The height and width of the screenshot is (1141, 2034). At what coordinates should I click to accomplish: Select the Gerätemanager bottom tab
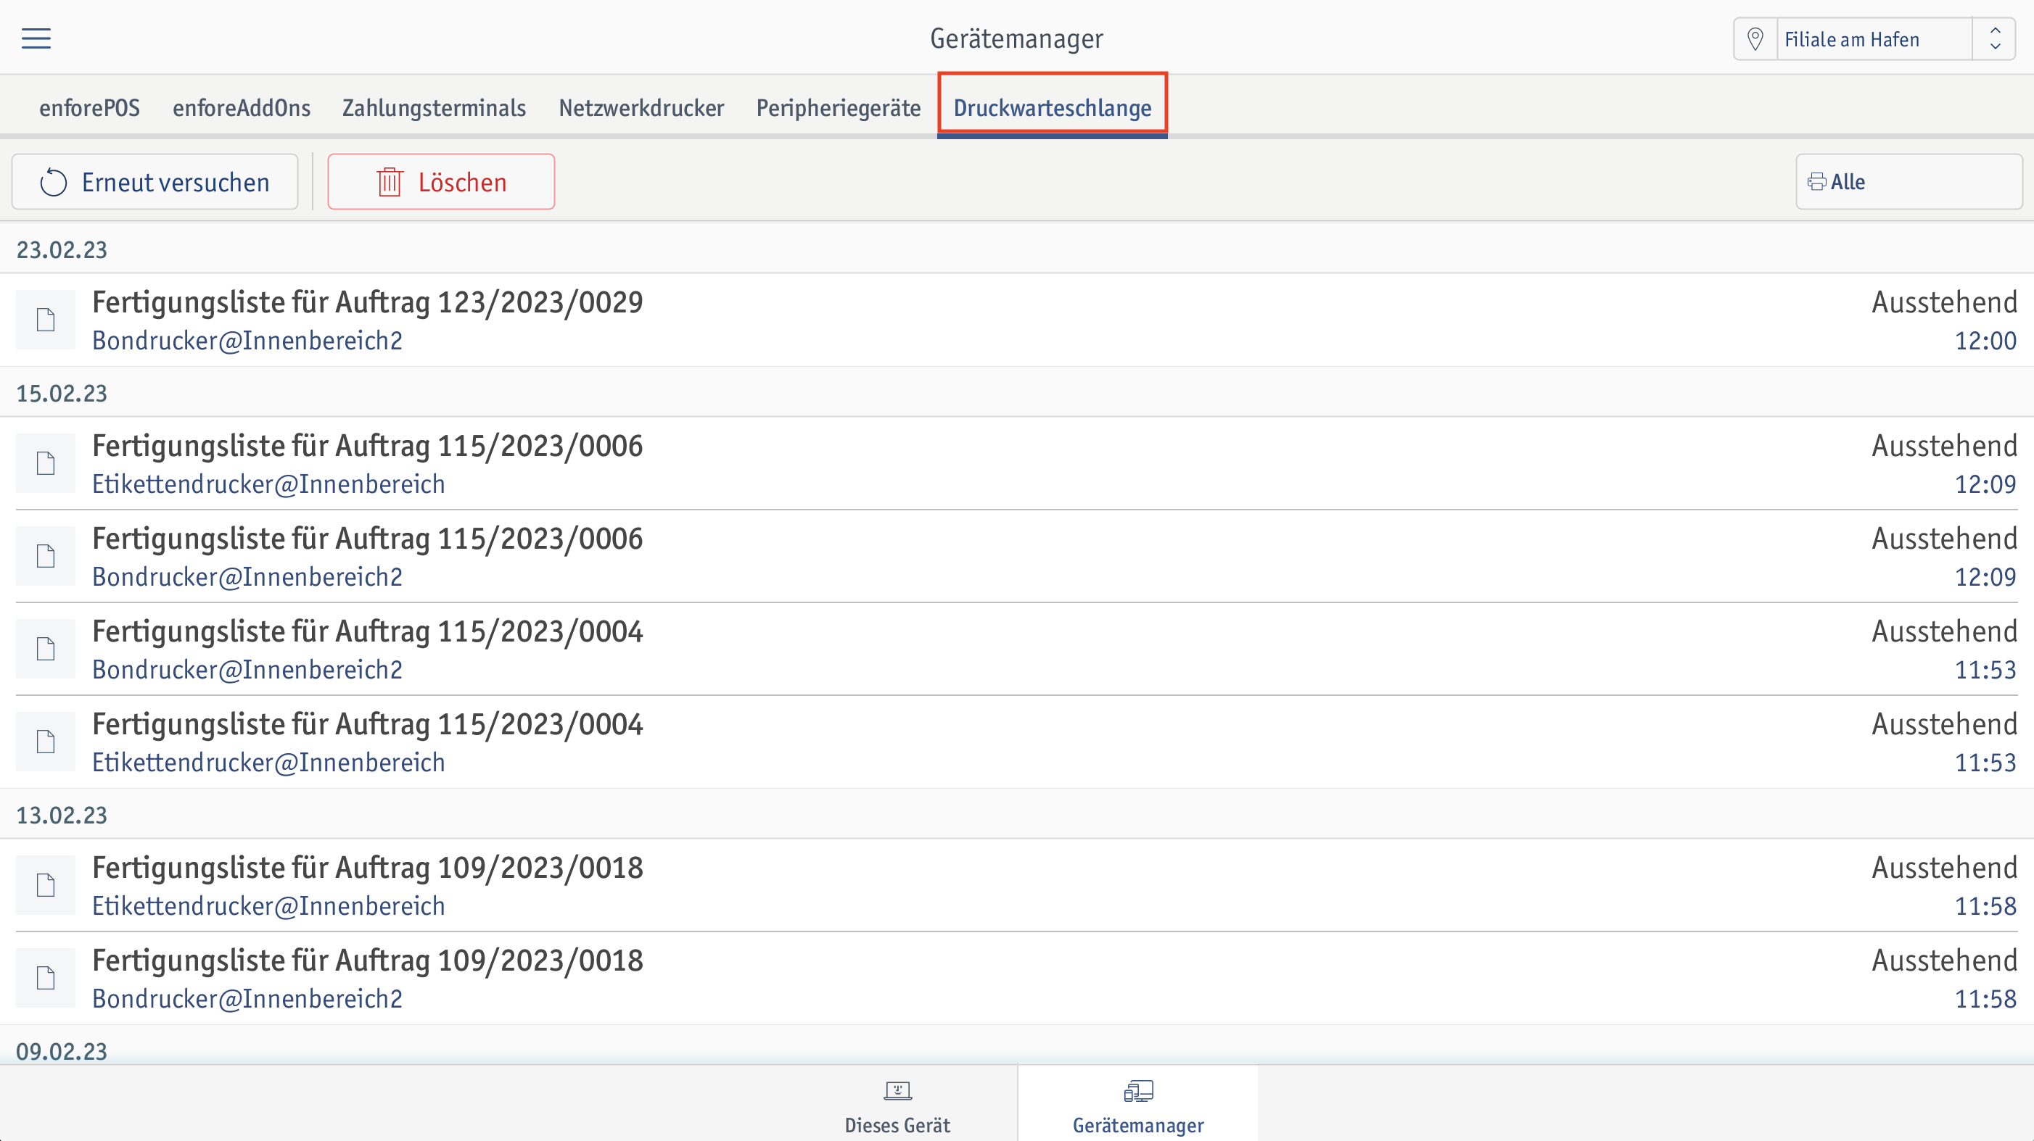(1138, 1105)
